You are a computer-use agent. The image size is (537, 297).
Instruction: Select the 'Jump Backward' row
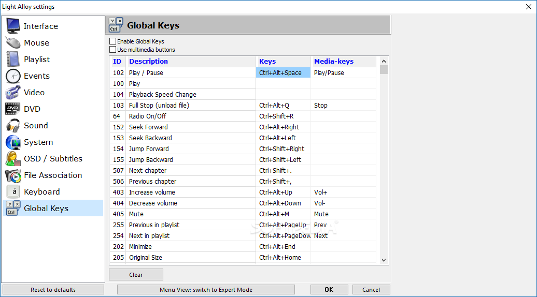click(243, 159)
